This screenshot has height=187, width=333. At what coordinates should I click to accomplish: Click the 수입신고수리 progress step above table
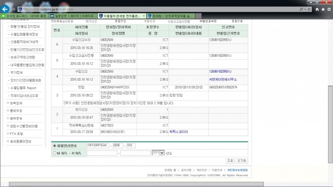tap(208, 21)
